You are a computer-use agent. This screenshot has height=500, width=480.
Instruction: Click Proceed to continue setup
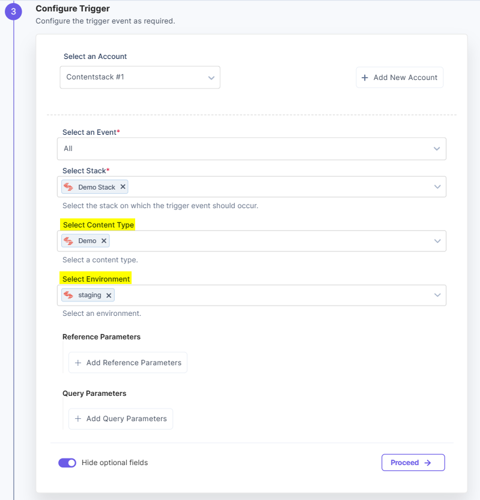(413, 462)
